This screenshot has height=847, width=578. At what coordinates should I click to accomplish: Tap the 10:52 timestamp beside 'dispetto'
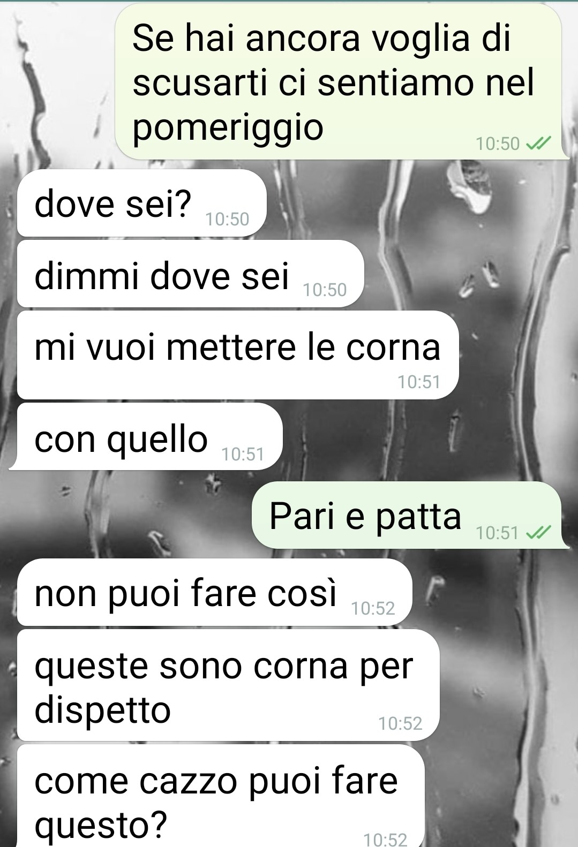coord(401,723)
